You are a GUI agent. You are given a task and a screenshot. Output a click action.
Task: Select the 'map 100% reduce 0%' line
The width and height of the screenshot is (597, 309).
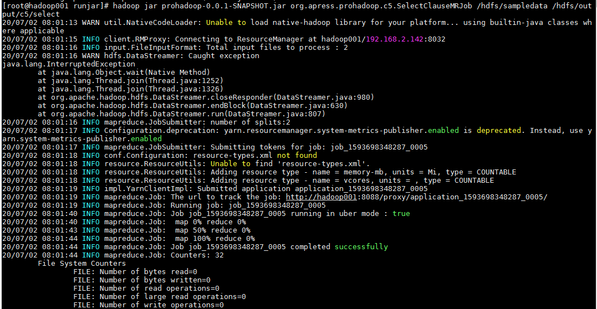pyautogui.click(x=215, y=239)
